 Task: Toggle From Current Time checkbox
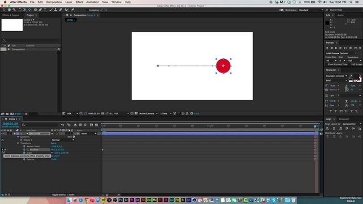[x=327, y=64]
